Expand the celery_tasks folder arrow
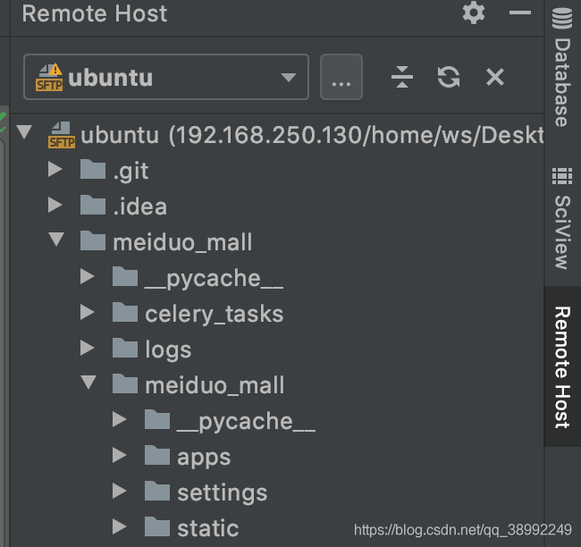The height and width of the screenshot is (547, 581). (x=88, y=312)
